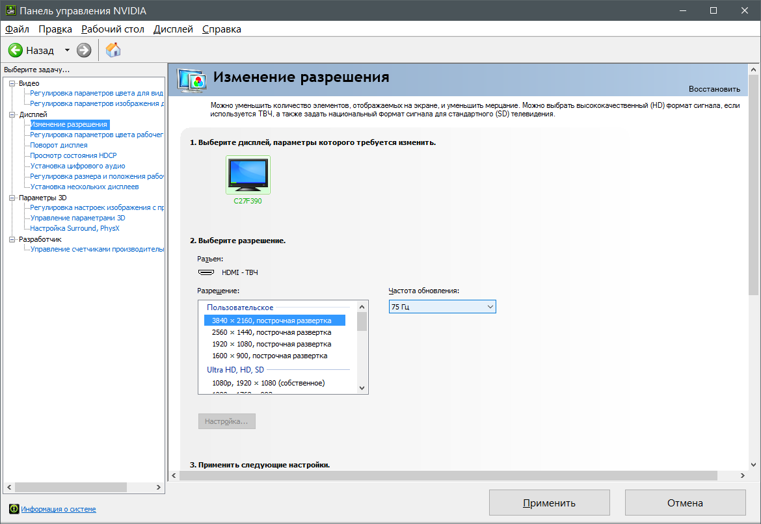Screen dimensions: 761x524
Task: Open Установка цифрового аудио
Action: click(77, 166)
